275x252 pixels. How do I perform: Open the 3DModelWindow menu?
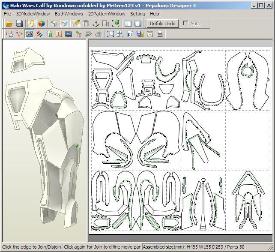(33, 14)
